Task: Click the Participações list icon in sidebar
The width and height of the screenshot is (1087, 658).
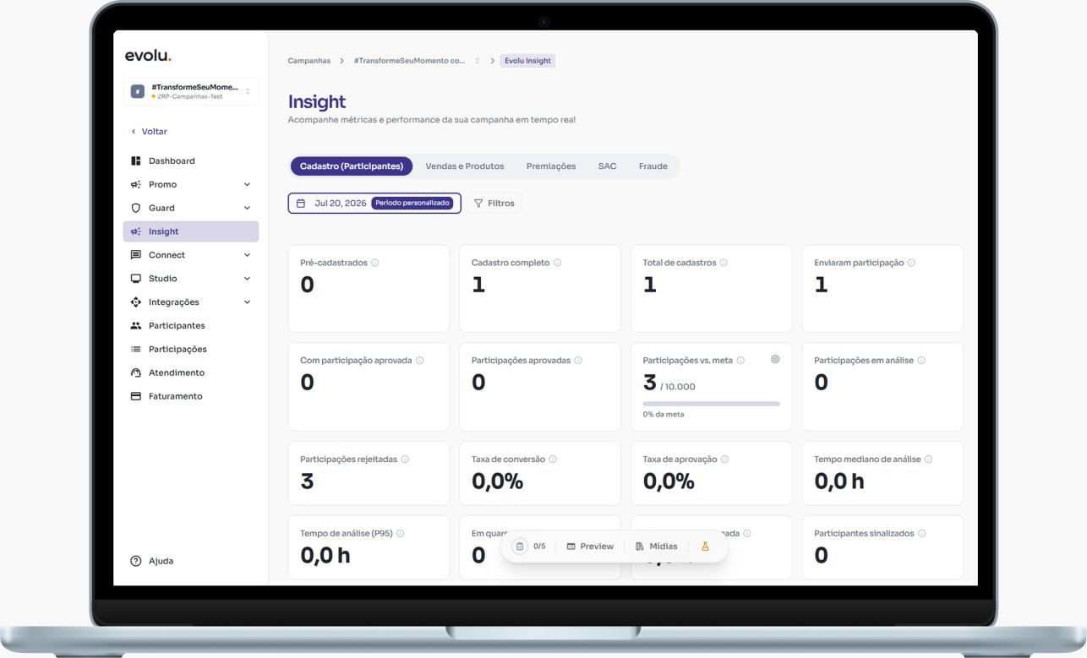Action: 135,349
